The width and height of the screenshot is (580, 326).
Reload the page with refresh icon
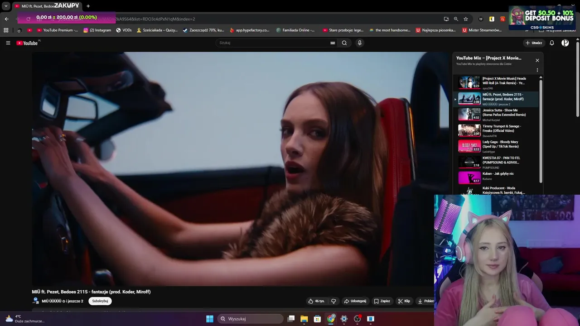28,19
